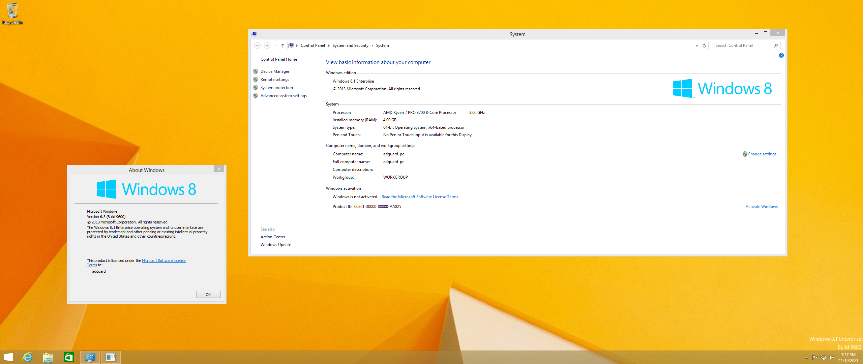Open System protection

[276, 88]
